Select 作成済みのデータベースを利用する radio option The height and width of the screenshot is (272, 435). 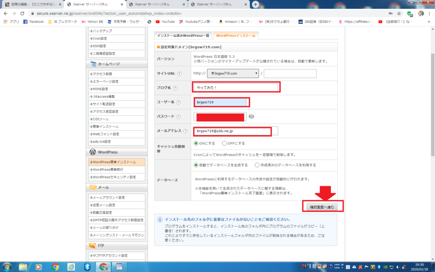(257, 165)
